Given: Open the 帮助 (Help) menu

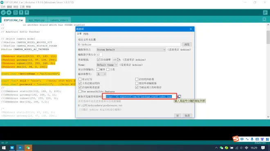Looking at the screenshot, I should coord(28,7).
